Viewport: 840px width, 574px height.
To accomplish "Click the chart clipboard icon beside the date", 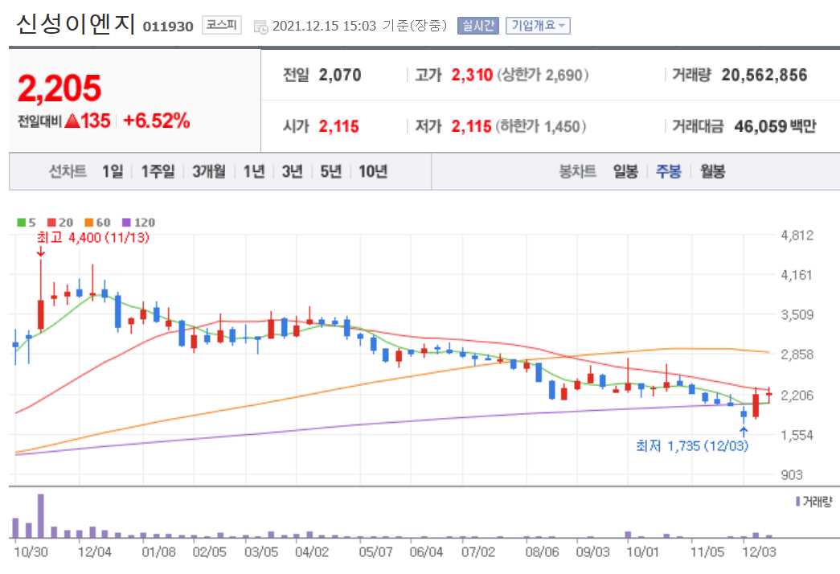I will [259, 26].
